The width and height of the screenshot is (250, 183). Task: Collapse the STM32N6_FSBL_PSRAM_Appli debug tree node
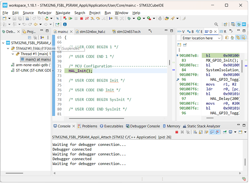[x=3, y=43]
